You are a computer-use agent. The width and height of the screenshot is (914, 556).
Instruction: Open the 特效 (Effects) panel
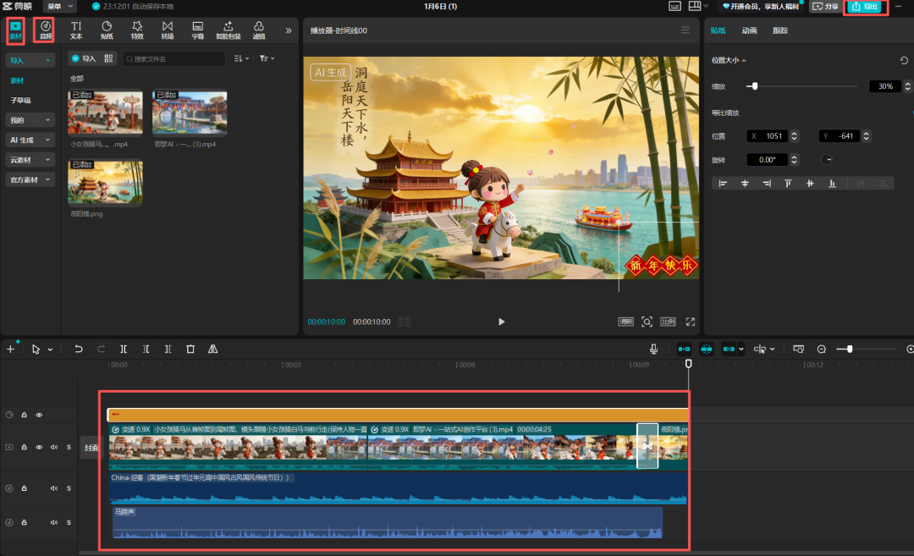coord(137,30)
